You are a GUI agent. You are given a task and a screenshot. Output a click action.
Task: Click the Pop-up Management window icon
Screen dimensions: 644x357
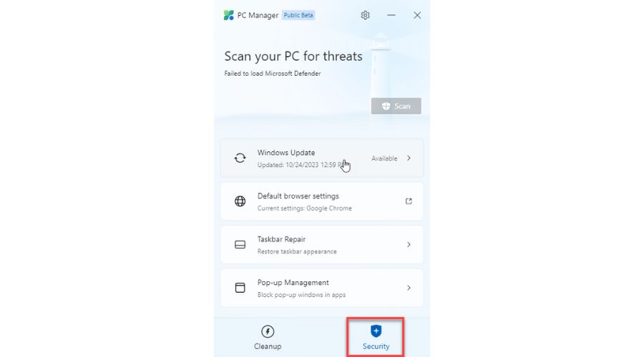(240, 288)
